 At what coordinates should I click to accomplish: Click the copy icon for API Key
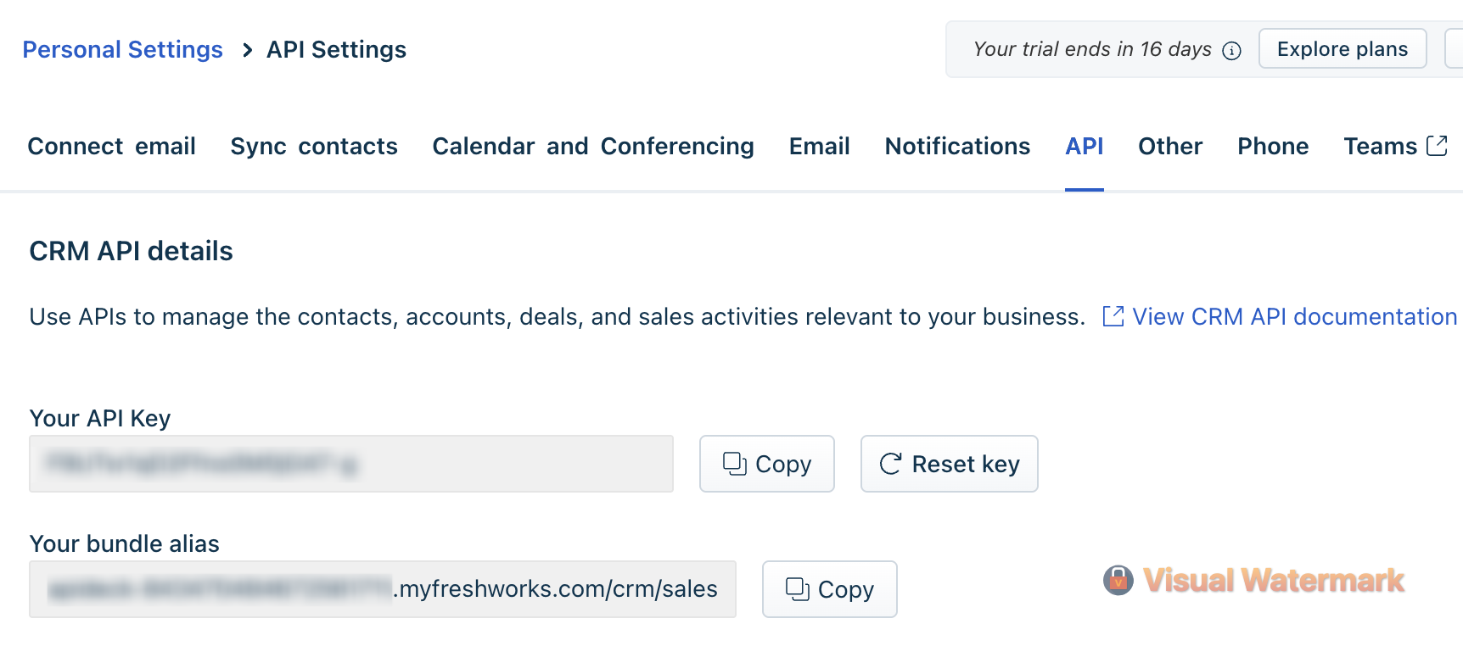coord(734,464)
